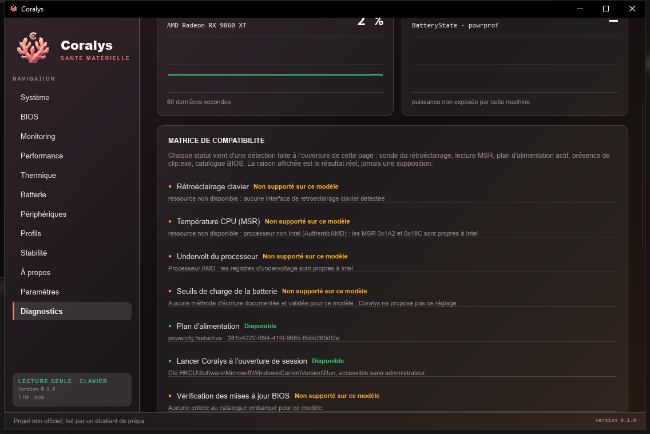Click the 1 Hz · local status text
Viewport: 650px width, 434px height.
(31, 397)
